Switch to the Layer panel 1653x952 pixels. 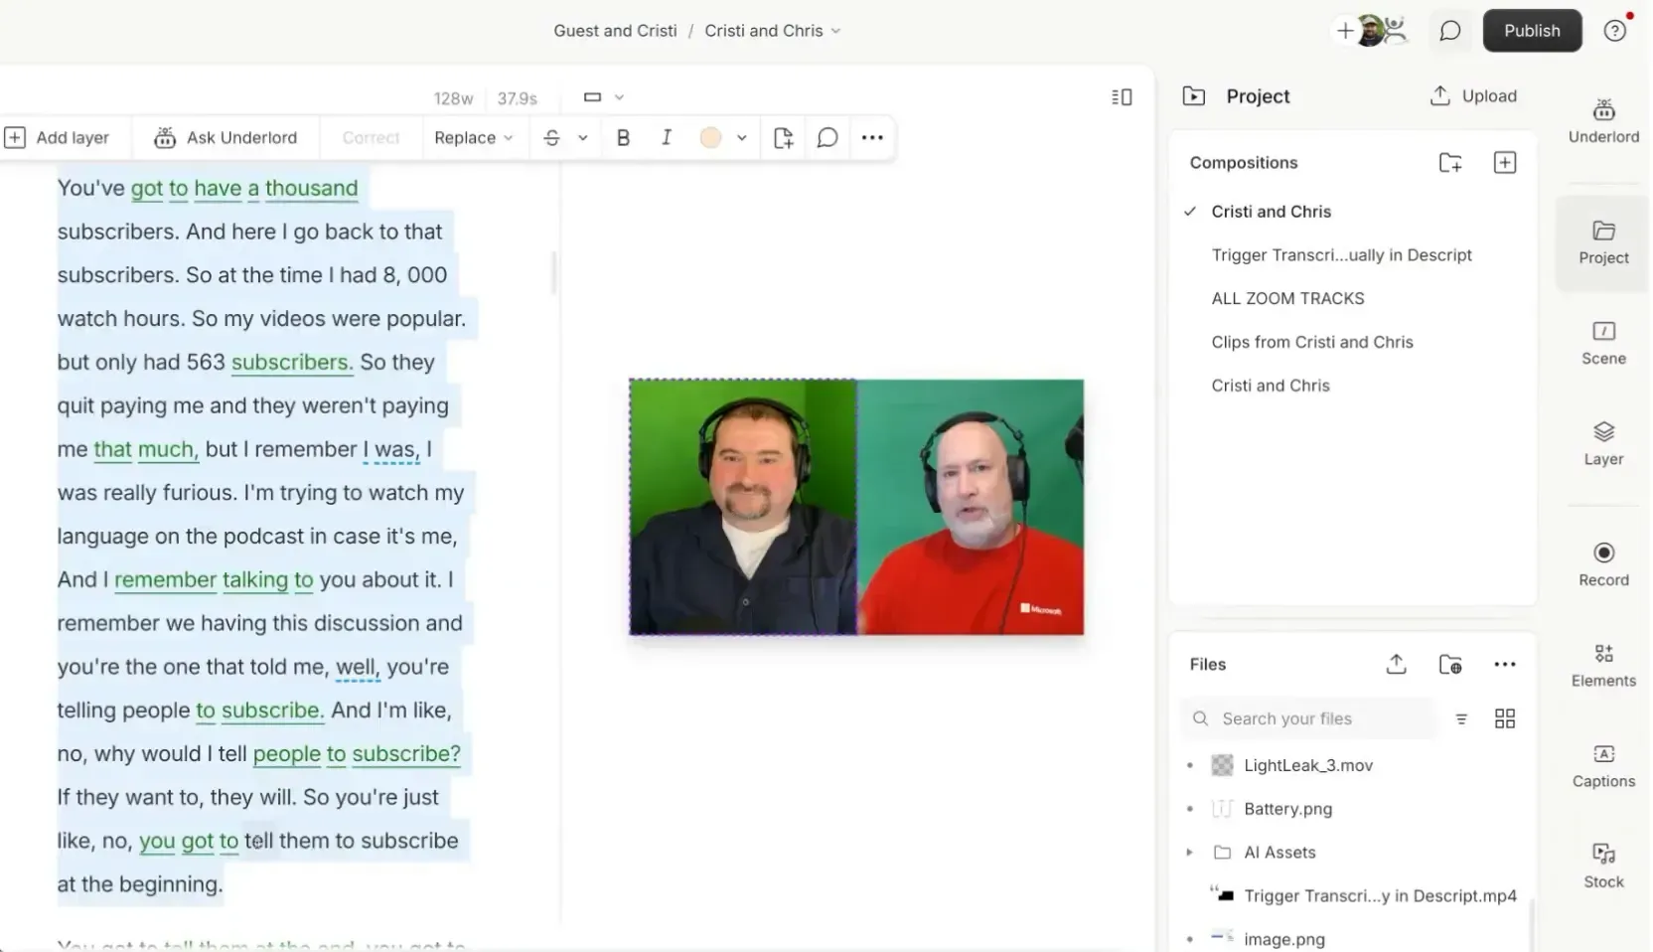[x=1602, y=442]
